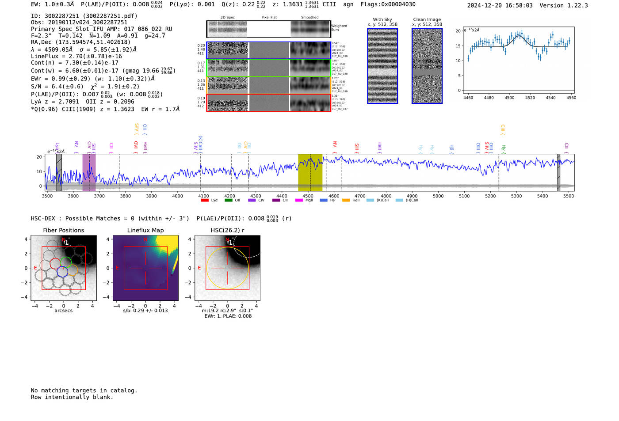Select the orange-bordered fiber cutout row
619x421 pixels.
268,85
